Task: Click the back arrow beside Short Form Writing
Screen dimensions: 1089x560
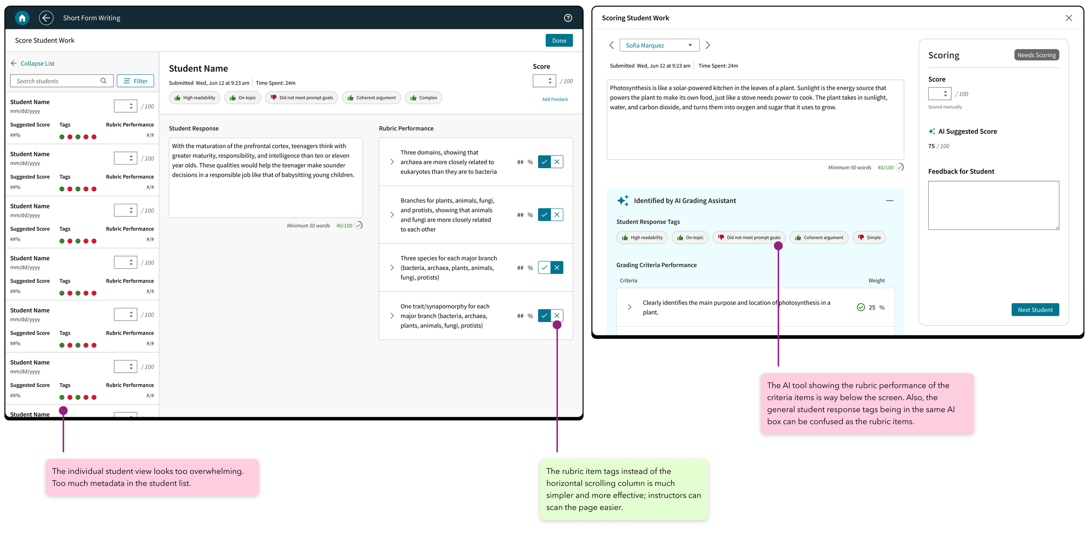Action: (x=46, y=18)
